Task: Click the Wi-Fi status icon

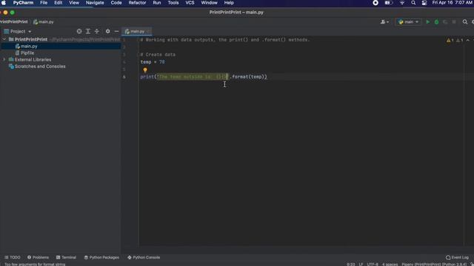Action: tap(402, 3)
